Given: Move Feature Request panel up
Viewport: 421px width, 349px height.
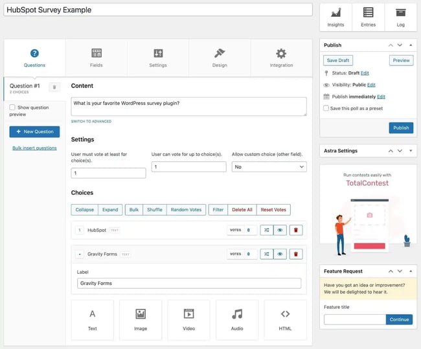Looking at the screenshot, I should pyautogui.click(x=391, y=271).
